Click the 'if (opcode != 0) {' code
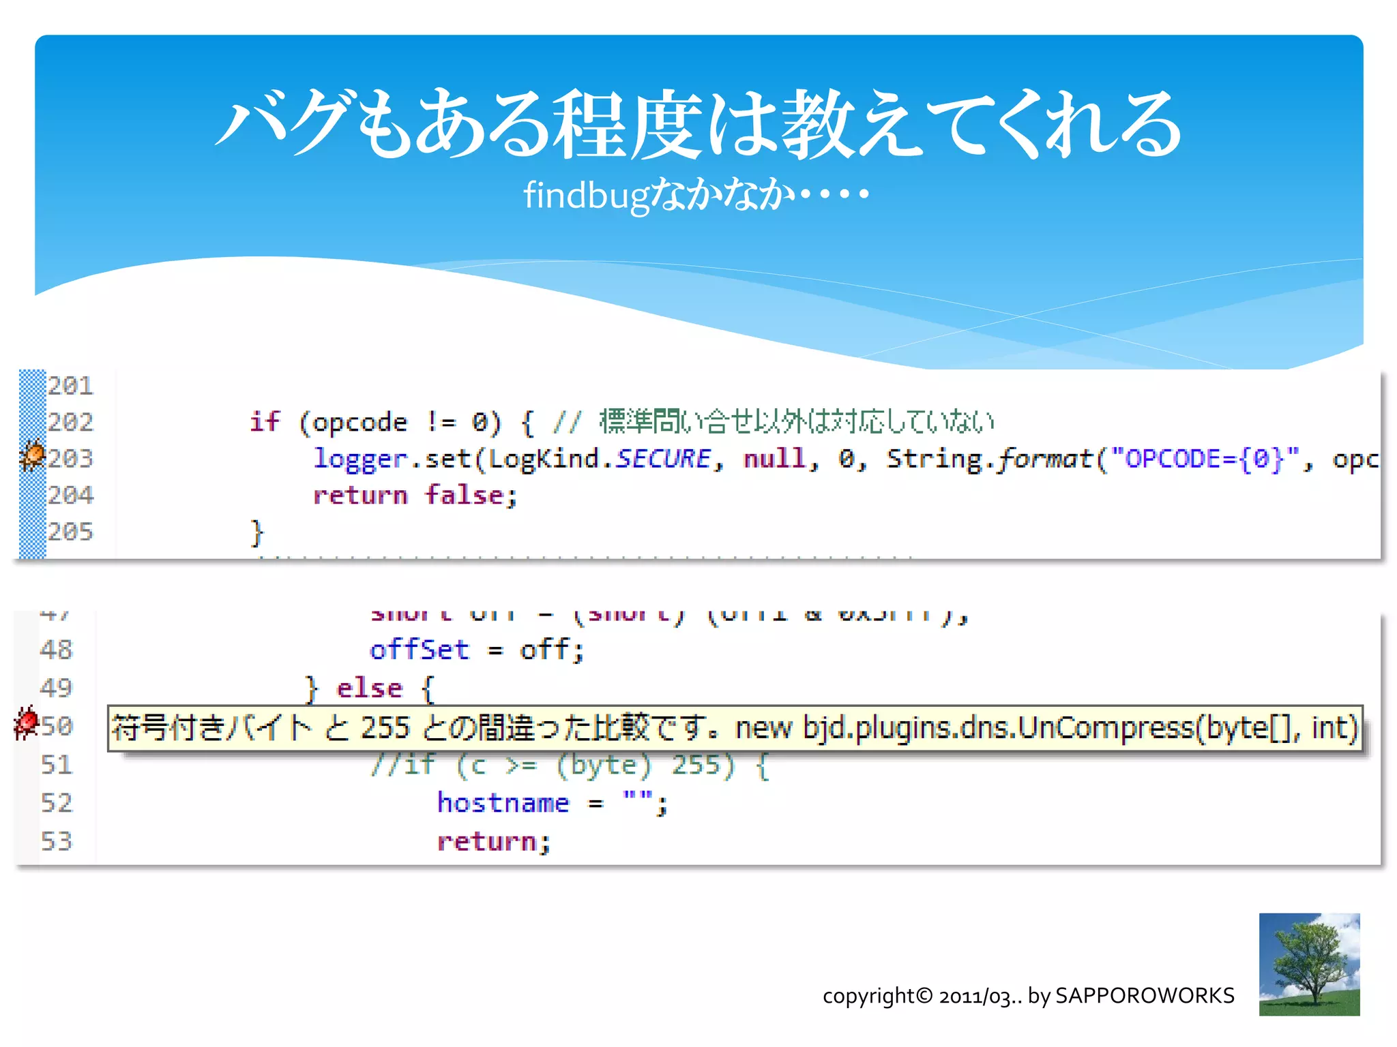 (x=392, y=423)
